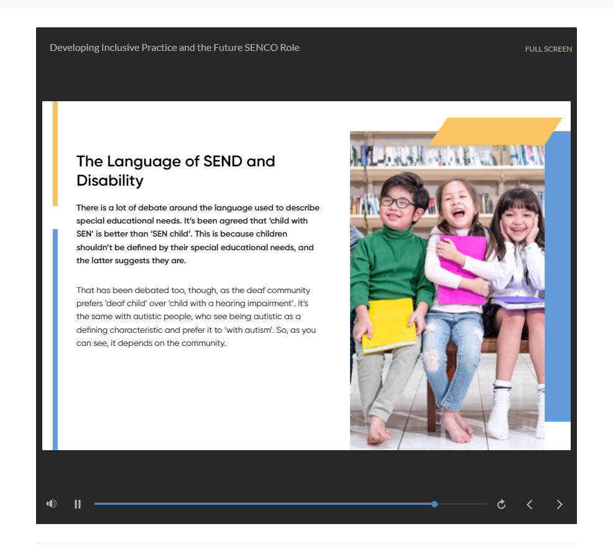Seek to the unplayed end of the progress bar
This screenshot has height=552, width=613.
472,504
